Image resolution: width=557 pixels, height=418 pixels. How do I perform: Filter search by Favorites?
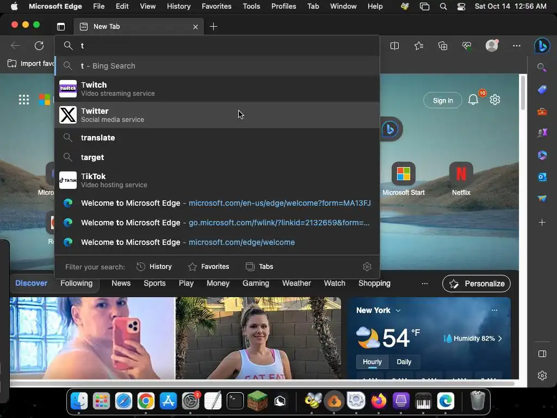click(x=208, y=267)
